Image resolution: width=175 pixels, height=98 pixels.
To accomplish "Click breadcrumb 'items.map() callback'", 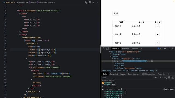I will (x=46, y=2).
